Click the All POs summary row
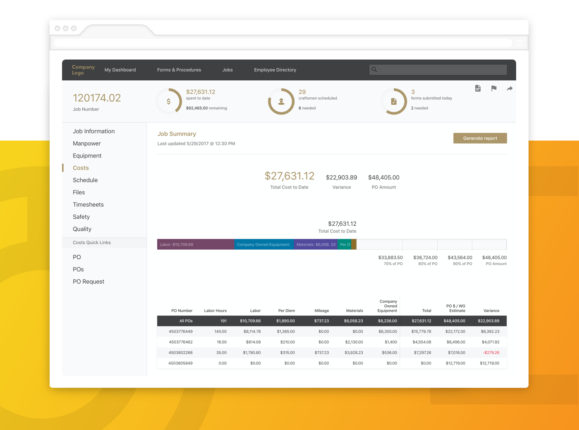 tap(332, 321)
